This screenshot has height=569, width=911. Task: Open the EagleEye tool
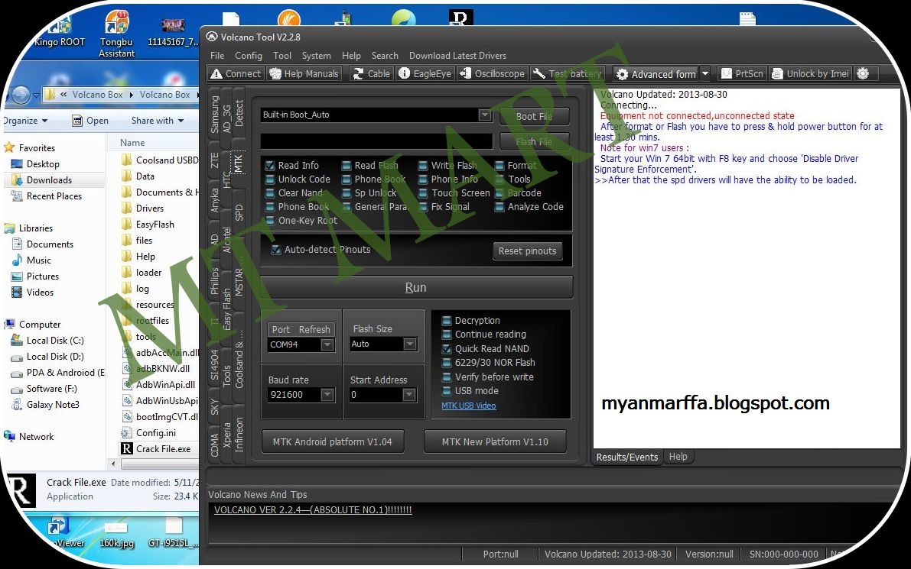click(424, 73)
